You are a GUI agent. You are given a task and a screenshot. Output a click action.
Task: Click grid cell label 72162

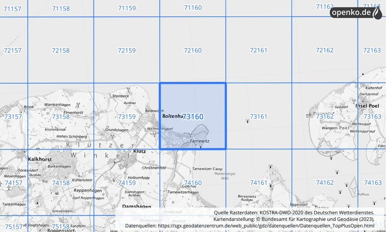tap(325, 50)
